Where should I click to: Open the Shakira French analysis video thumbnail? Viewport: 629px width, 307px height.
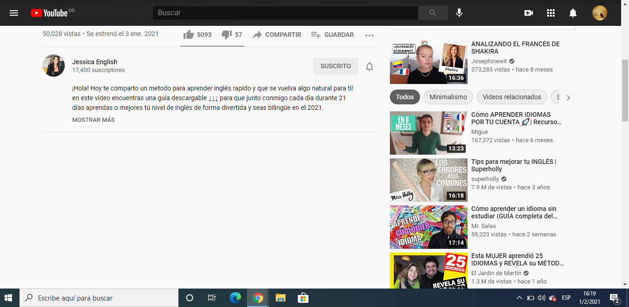428,62
